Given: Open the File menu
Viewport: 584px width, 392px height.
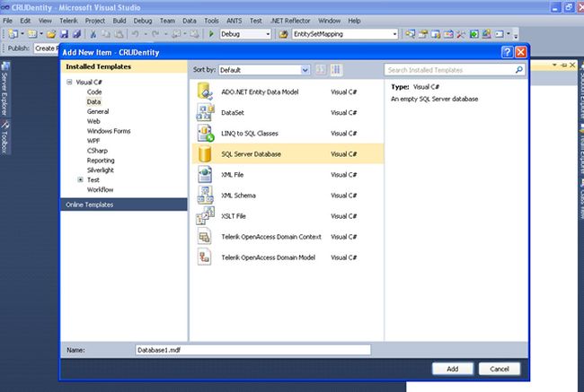Looking at the screenshot, I should click(x=7, y=21).
